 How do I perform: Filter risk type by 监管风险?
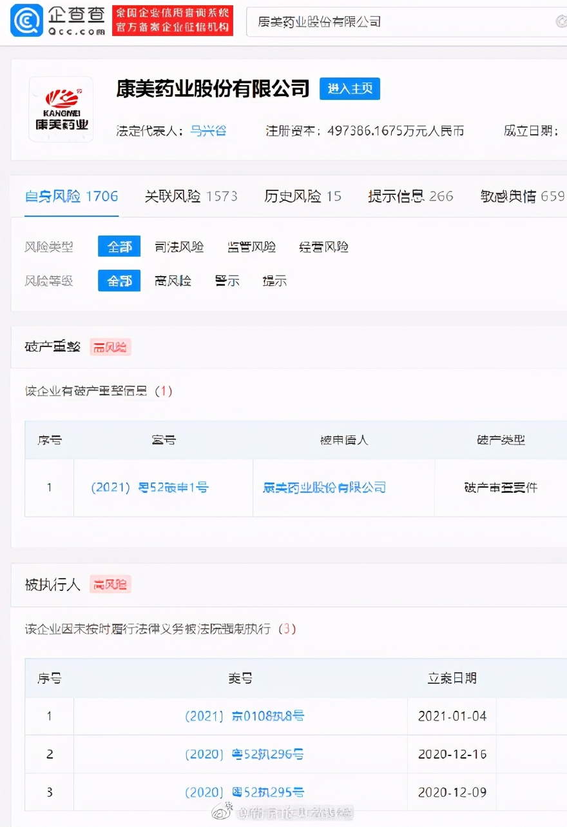tap(251, 246)
